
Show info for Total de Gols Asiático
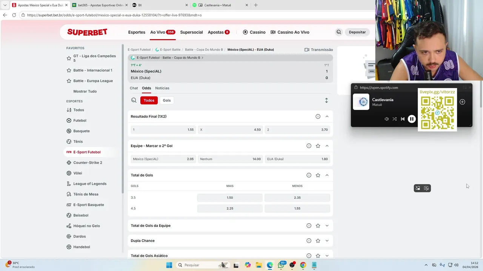pyautogui.click(x=309, y=256)
